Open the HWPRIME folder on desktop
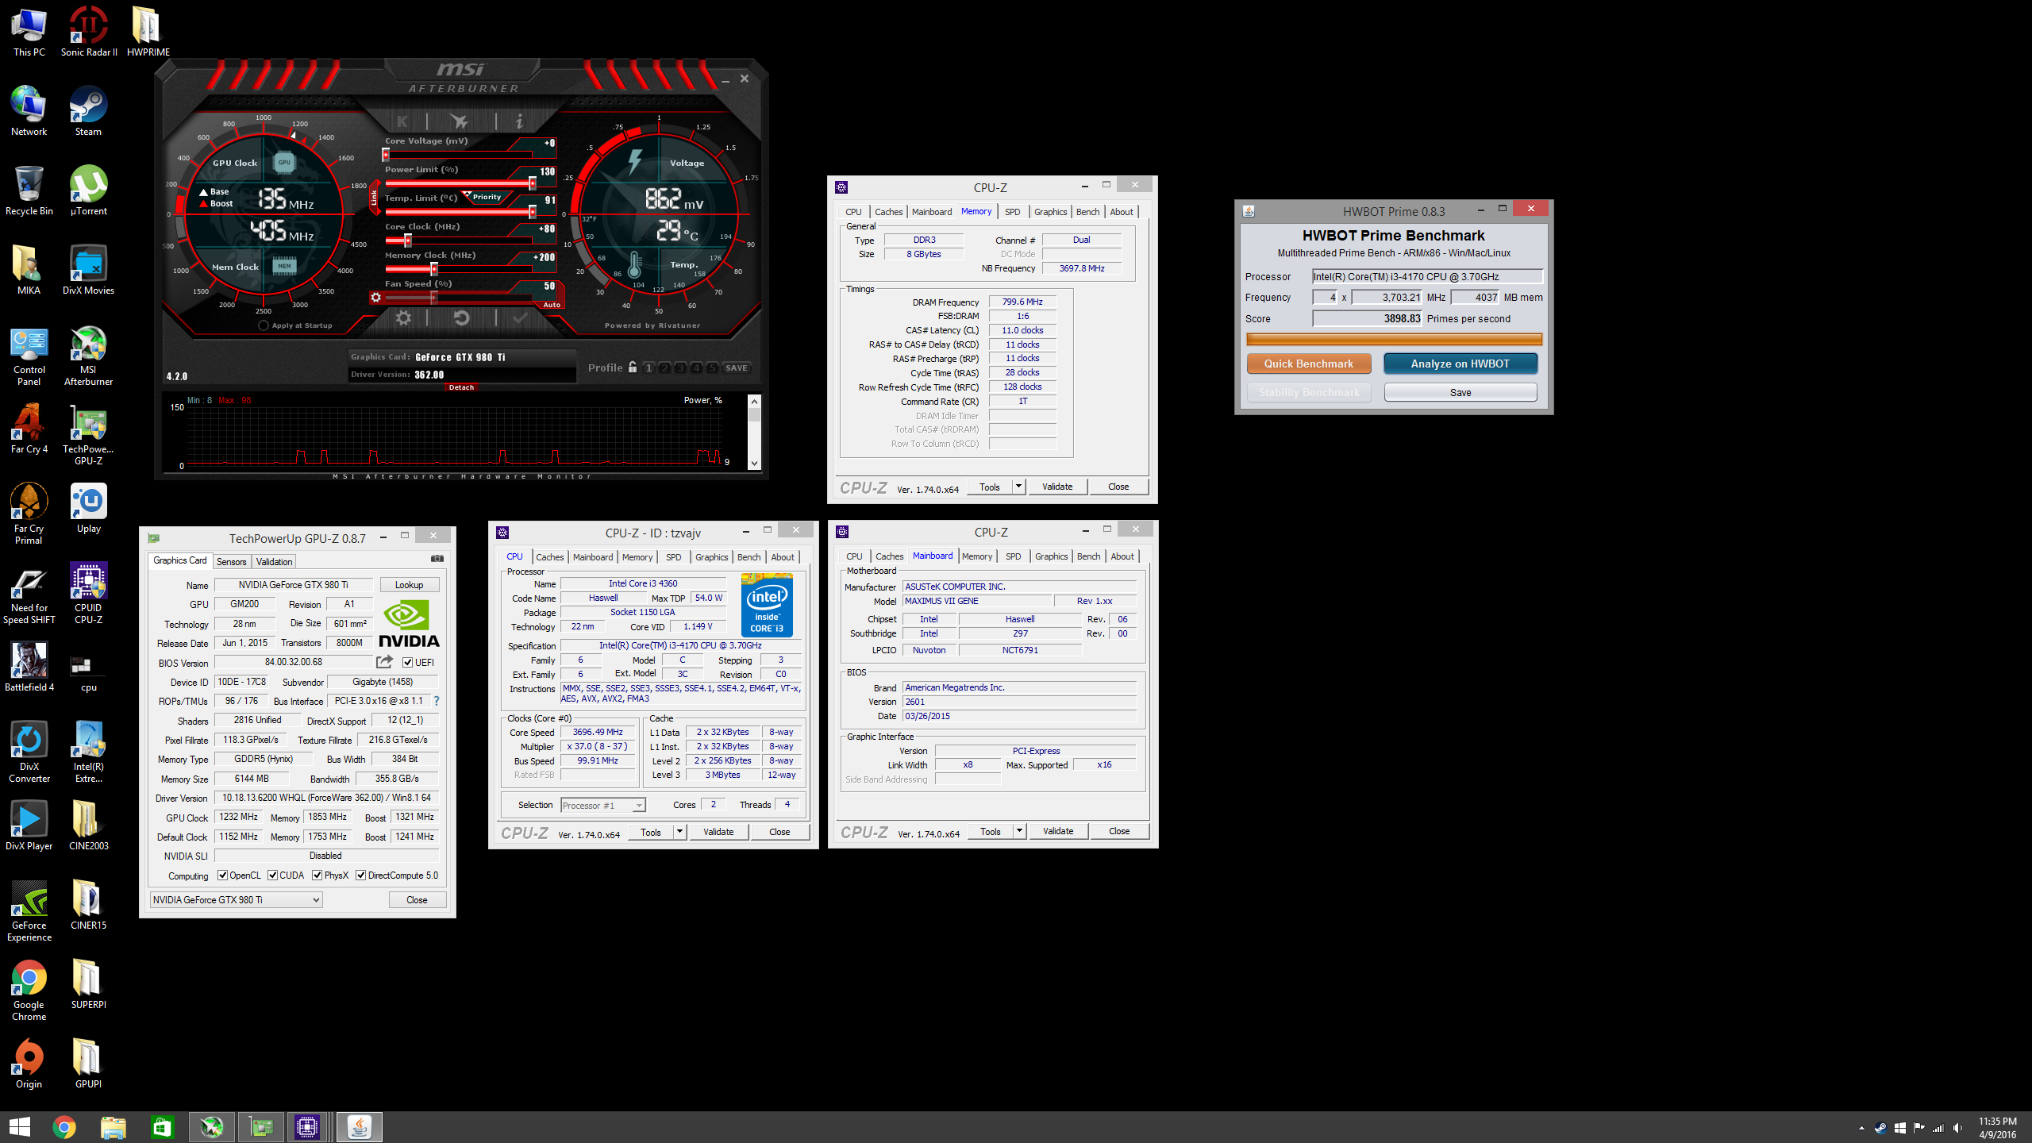 (x=148, y=32)
